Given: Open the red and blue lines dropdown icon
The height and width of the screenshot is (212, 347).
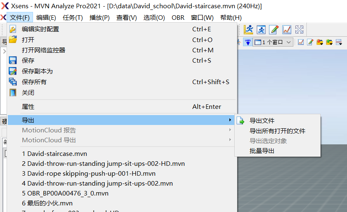Looking at the screenshot, I should click(339, 42).
